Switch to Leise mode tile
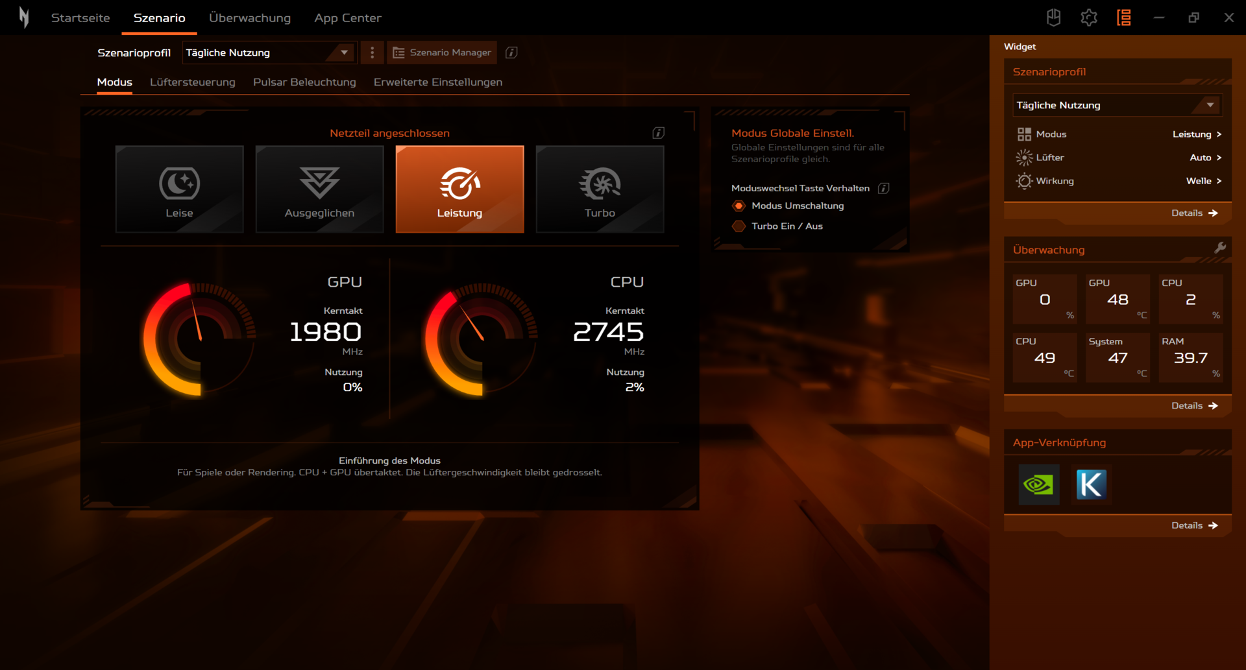Screen dimensions: 1246x670 click(180, 189)
